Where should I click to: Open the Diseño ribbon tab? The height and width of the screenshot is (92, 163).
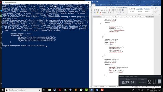coord(103,5)
